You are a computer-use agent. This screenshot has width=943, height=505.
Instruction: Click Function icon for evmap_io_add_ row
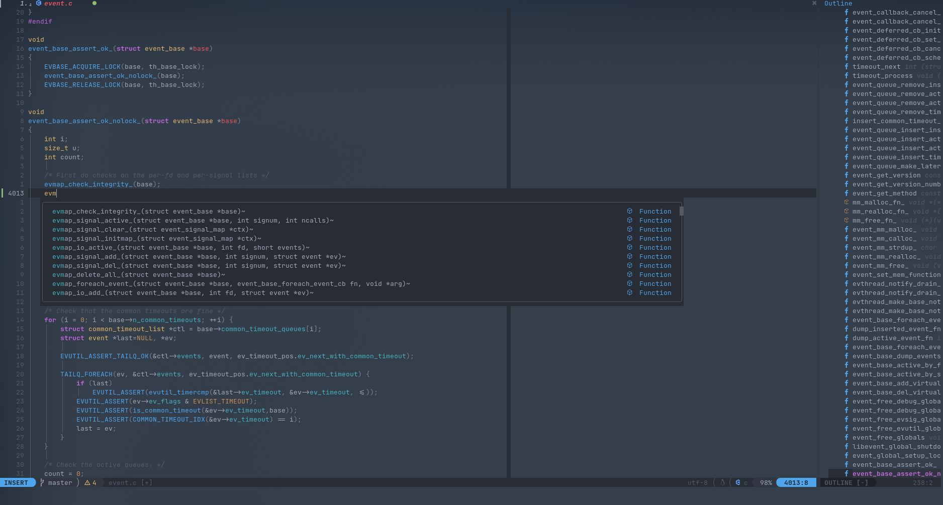[629, 293]
